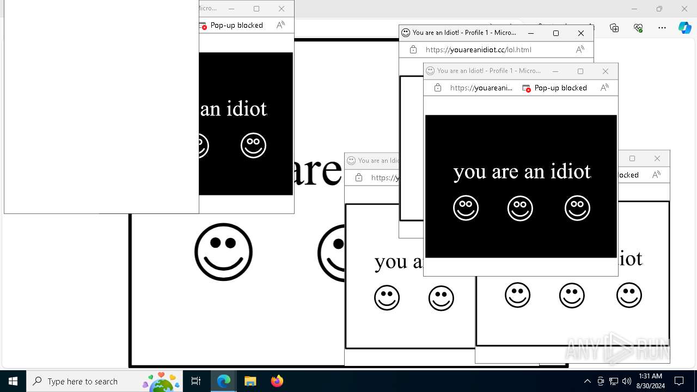Close the lol.html popup window
The image size is (697, 392).
coord(580,33)
